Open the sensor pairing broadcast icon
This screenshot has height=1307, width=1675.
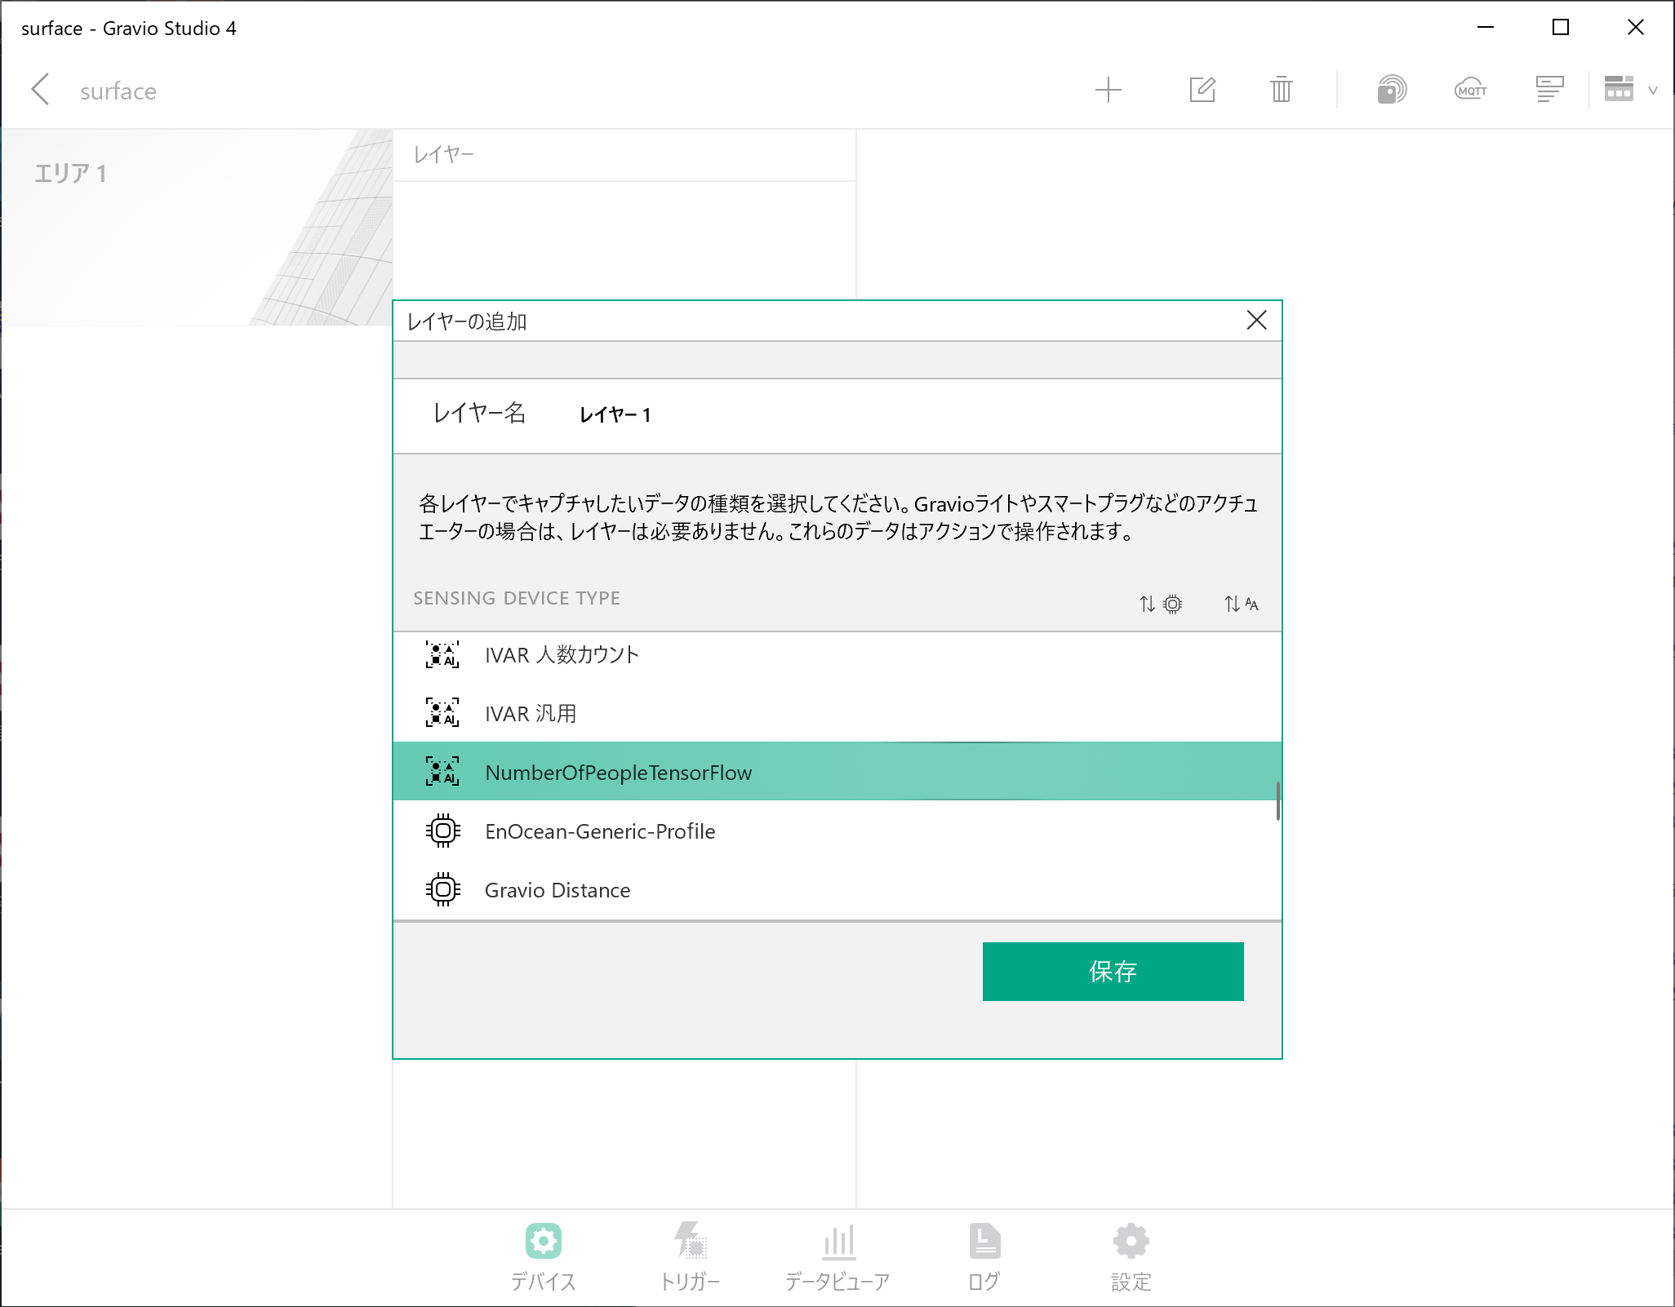(x=1391, y=90)
